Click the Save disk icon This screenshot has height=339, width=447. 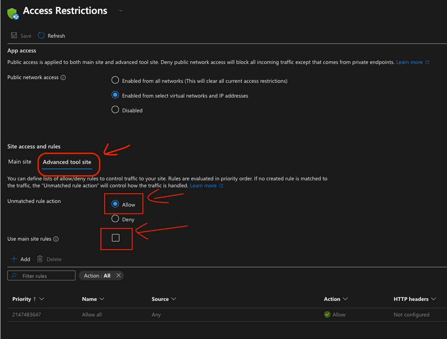tap(14, 36)
